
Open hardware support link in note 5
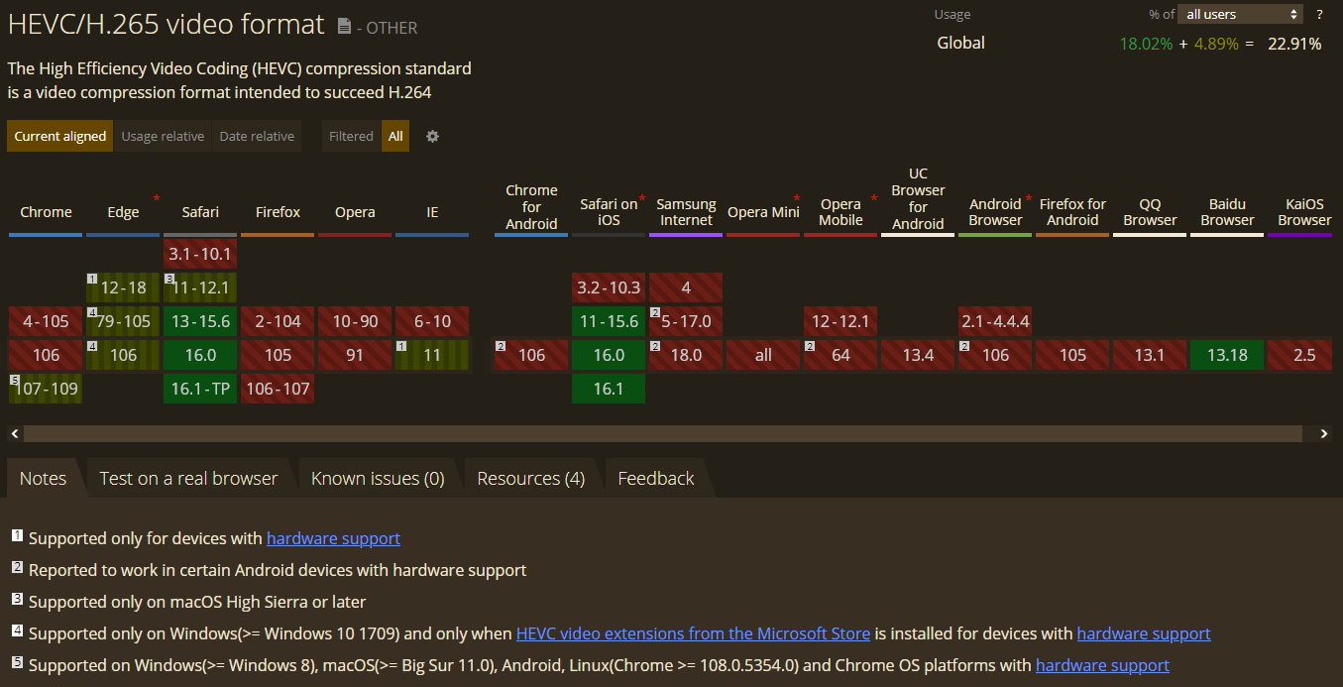1102,665
